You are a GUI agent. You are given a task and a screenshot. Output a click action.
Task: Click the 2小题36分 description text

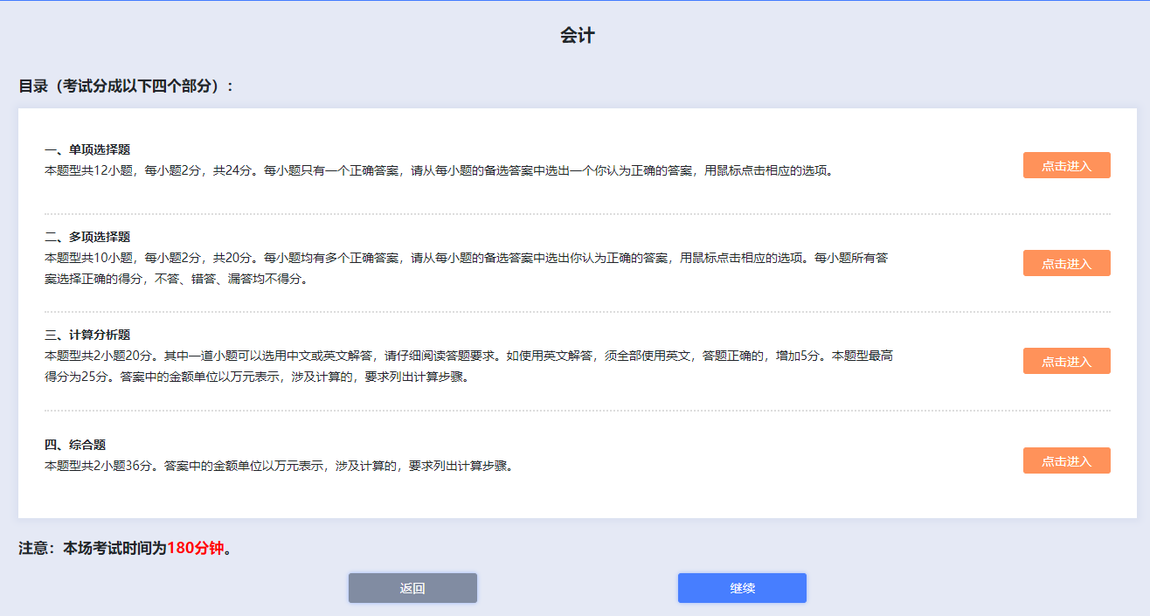(x=278, y=466)
